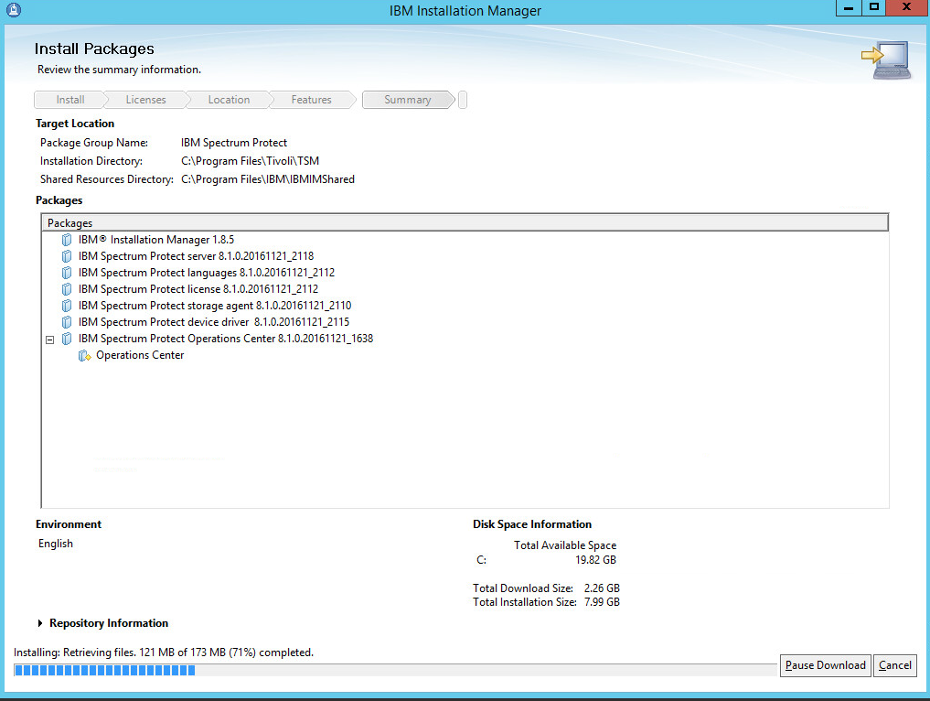The height and width of the screenshot is (701, 930).
Task: Click the Operations Center feature icon
Action: (x=85, y=356)
